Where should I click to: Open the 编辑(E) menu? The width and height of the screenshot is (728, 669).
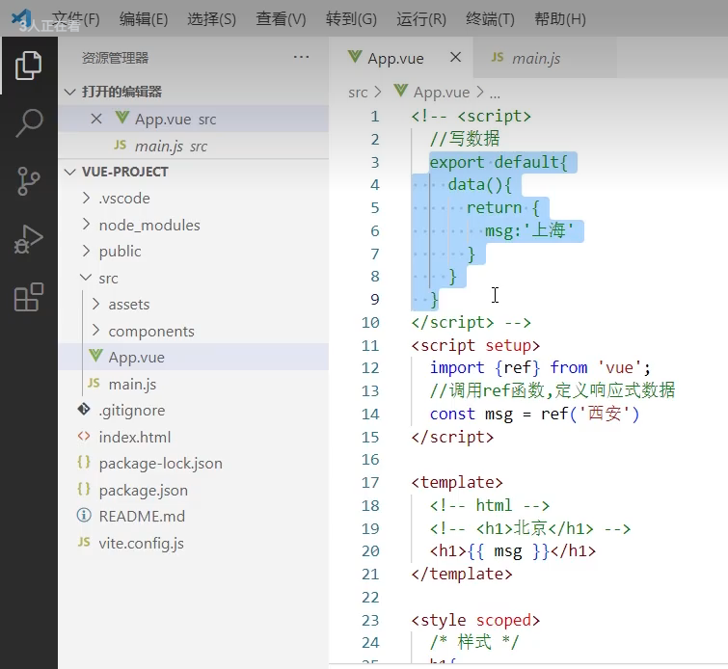[144, 19]
